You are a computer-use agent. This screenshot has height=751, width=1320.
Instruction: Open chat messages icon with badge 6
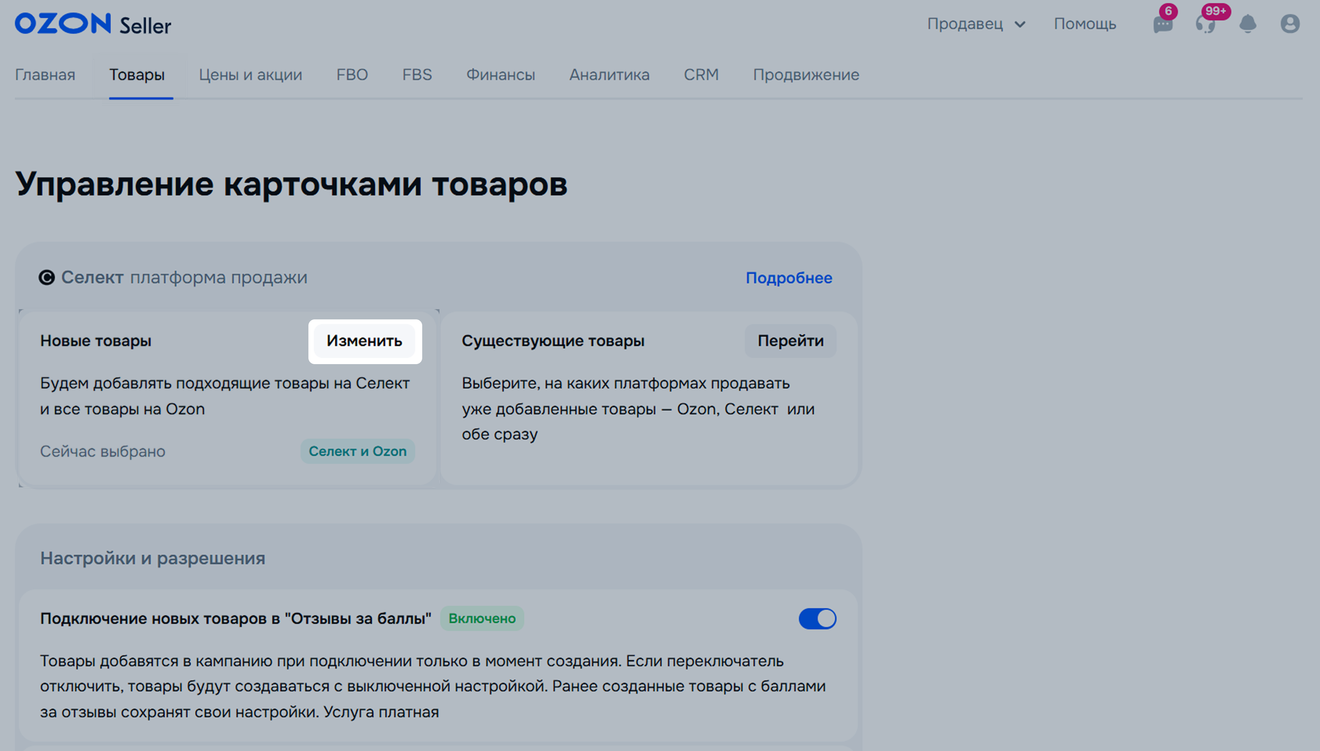(x=1163, y=24)
